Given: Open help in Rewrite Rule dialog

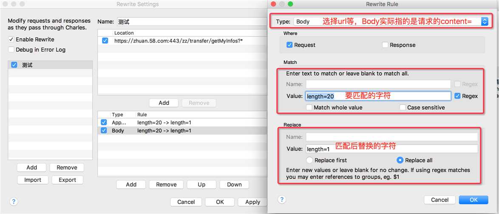Looking at the screenshot, I should (x=281, y=200).
